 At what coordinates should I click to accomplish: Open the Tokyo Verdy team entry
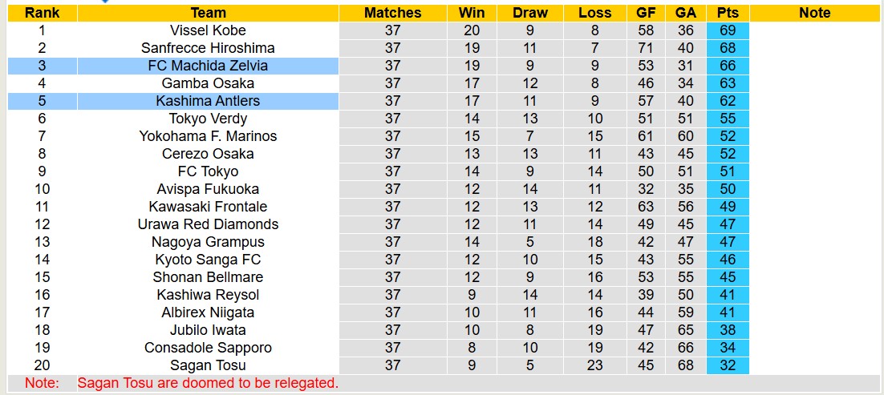[208, 119]
